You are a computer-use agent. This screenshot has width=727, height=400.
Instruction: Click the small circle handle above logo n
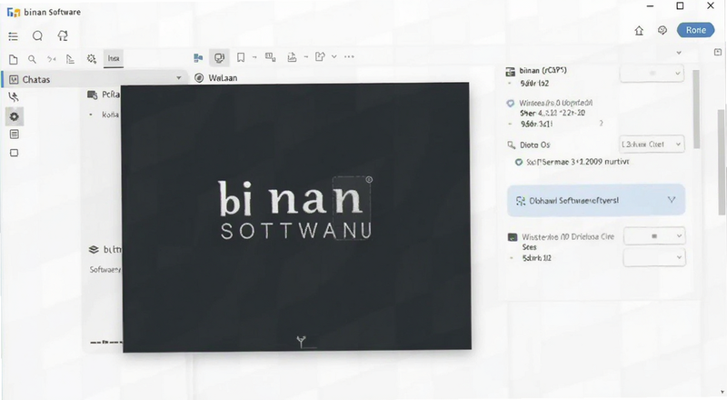coord(369,180)
